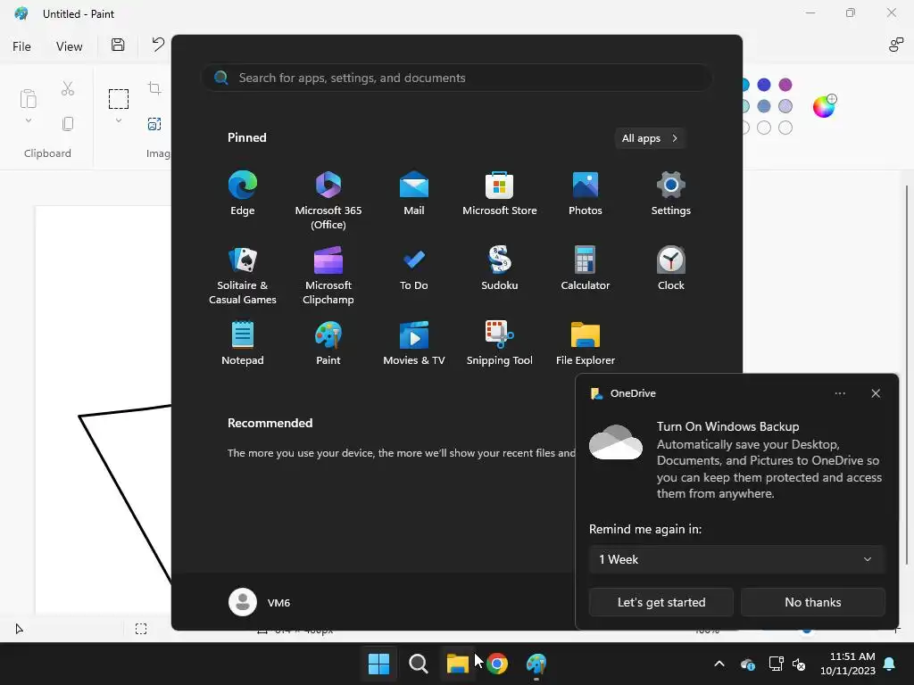Image resolution: width=914 pixels, height=685 pixels.
Task: Click the Cut scissors icon in Paint
Action: [68, 88]
